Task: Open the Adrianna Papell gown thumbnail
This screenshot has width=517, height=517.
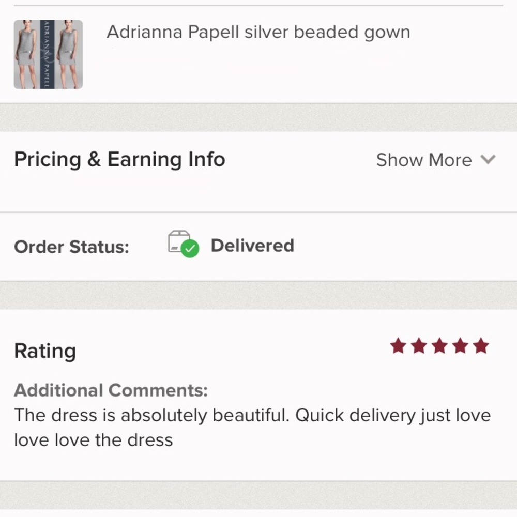Action: click(48, 54)
